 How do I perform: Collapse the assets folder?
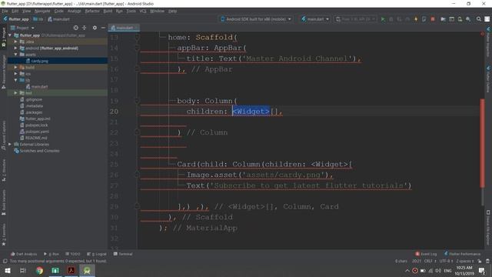pyautogui.click(x=15, y=55)
